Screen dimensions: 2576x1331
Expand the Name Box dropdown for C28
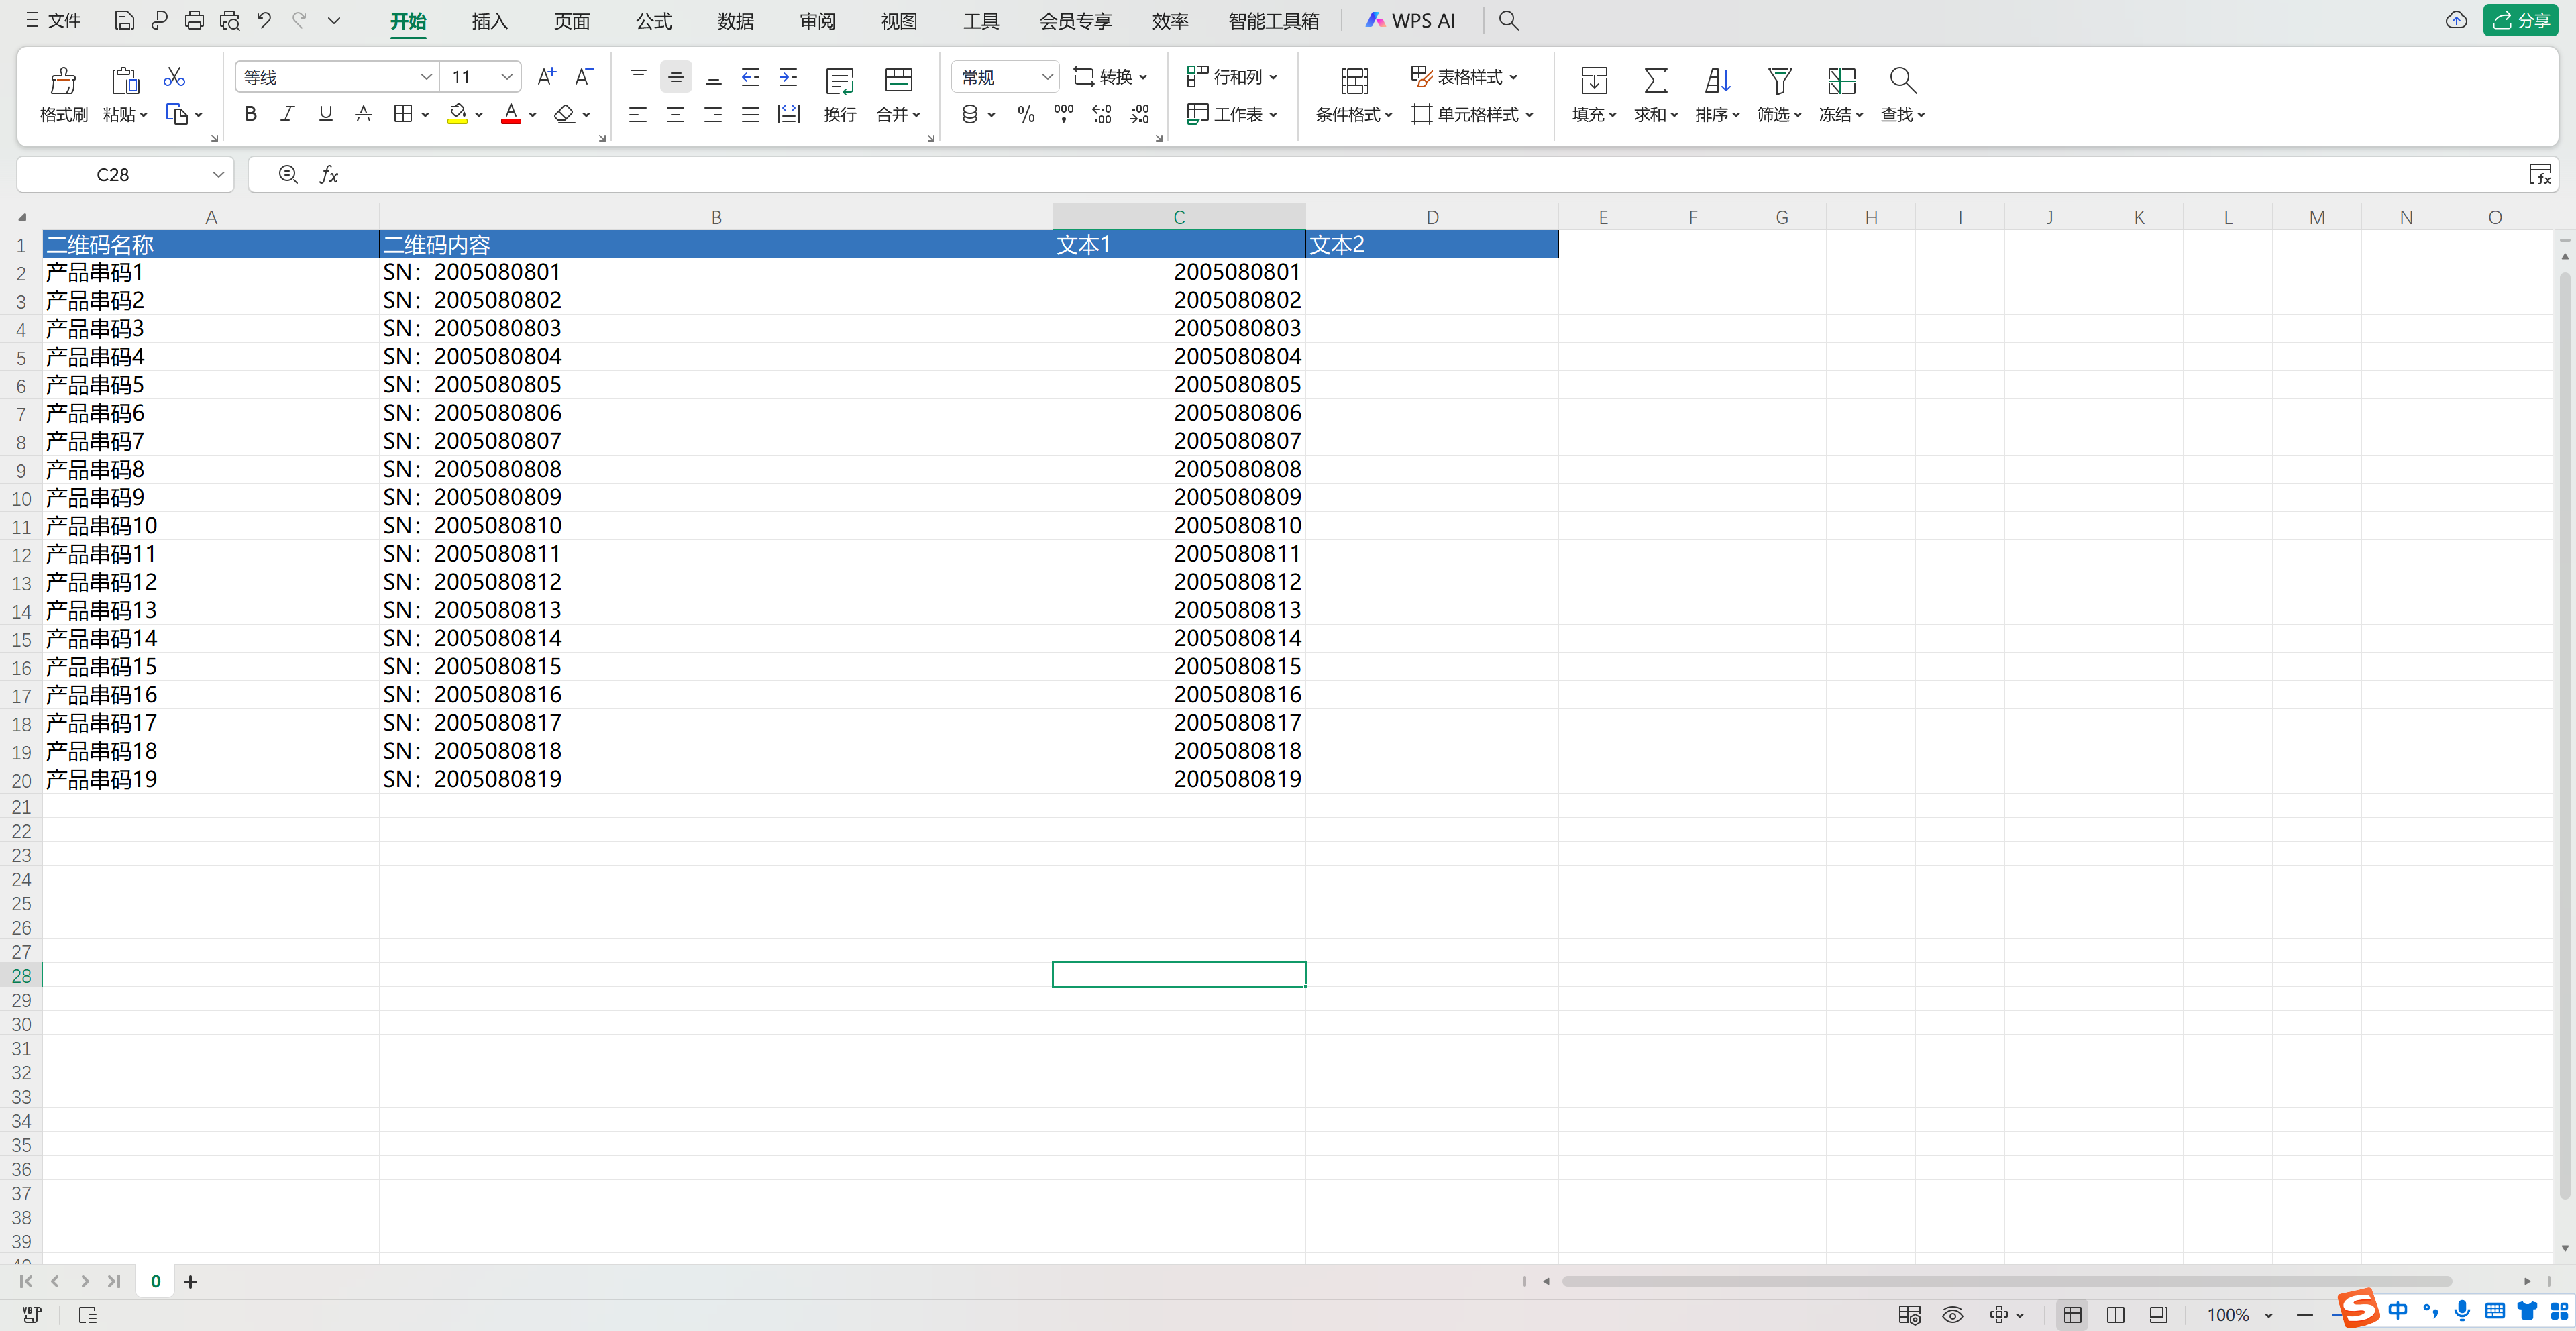[x=218, y=175]
